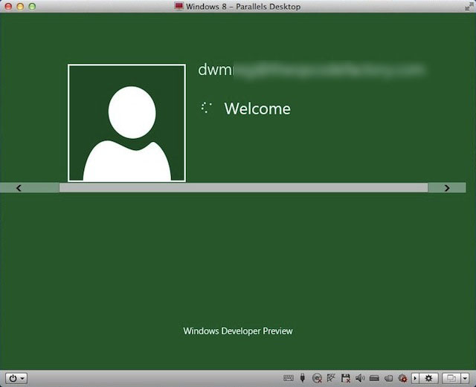Expand the small arrow beside device icons

point(415,378)
